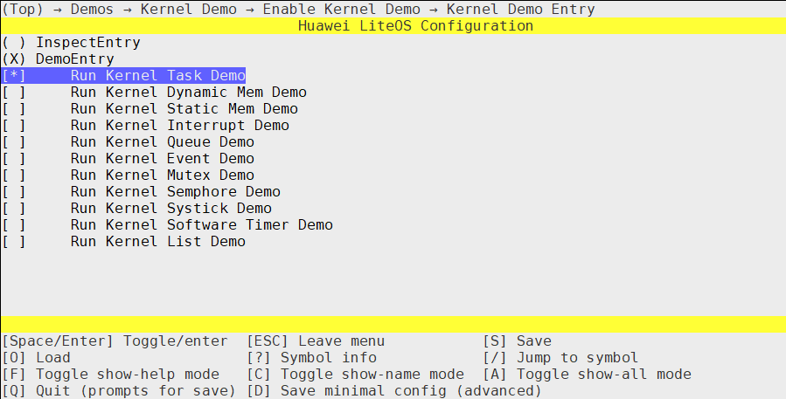Image resolution: width=786 pixels, height=399 pixels.
Task: Click [A] Toggle show-all mode
Action: coord(587,374)
